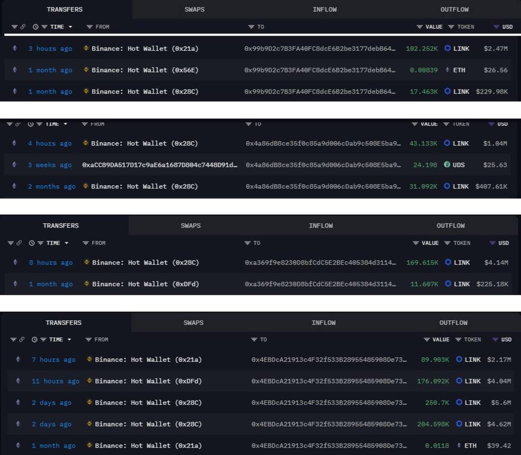The height and width of the screenshot is (455, 521).
Task: Click the LINK icon on the 250.7K row
Action: (459, 402)
